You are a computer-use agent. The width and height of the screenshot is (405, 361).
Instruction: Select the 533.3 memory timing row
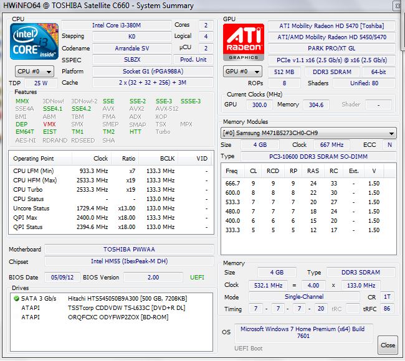(x=308, y=202)
